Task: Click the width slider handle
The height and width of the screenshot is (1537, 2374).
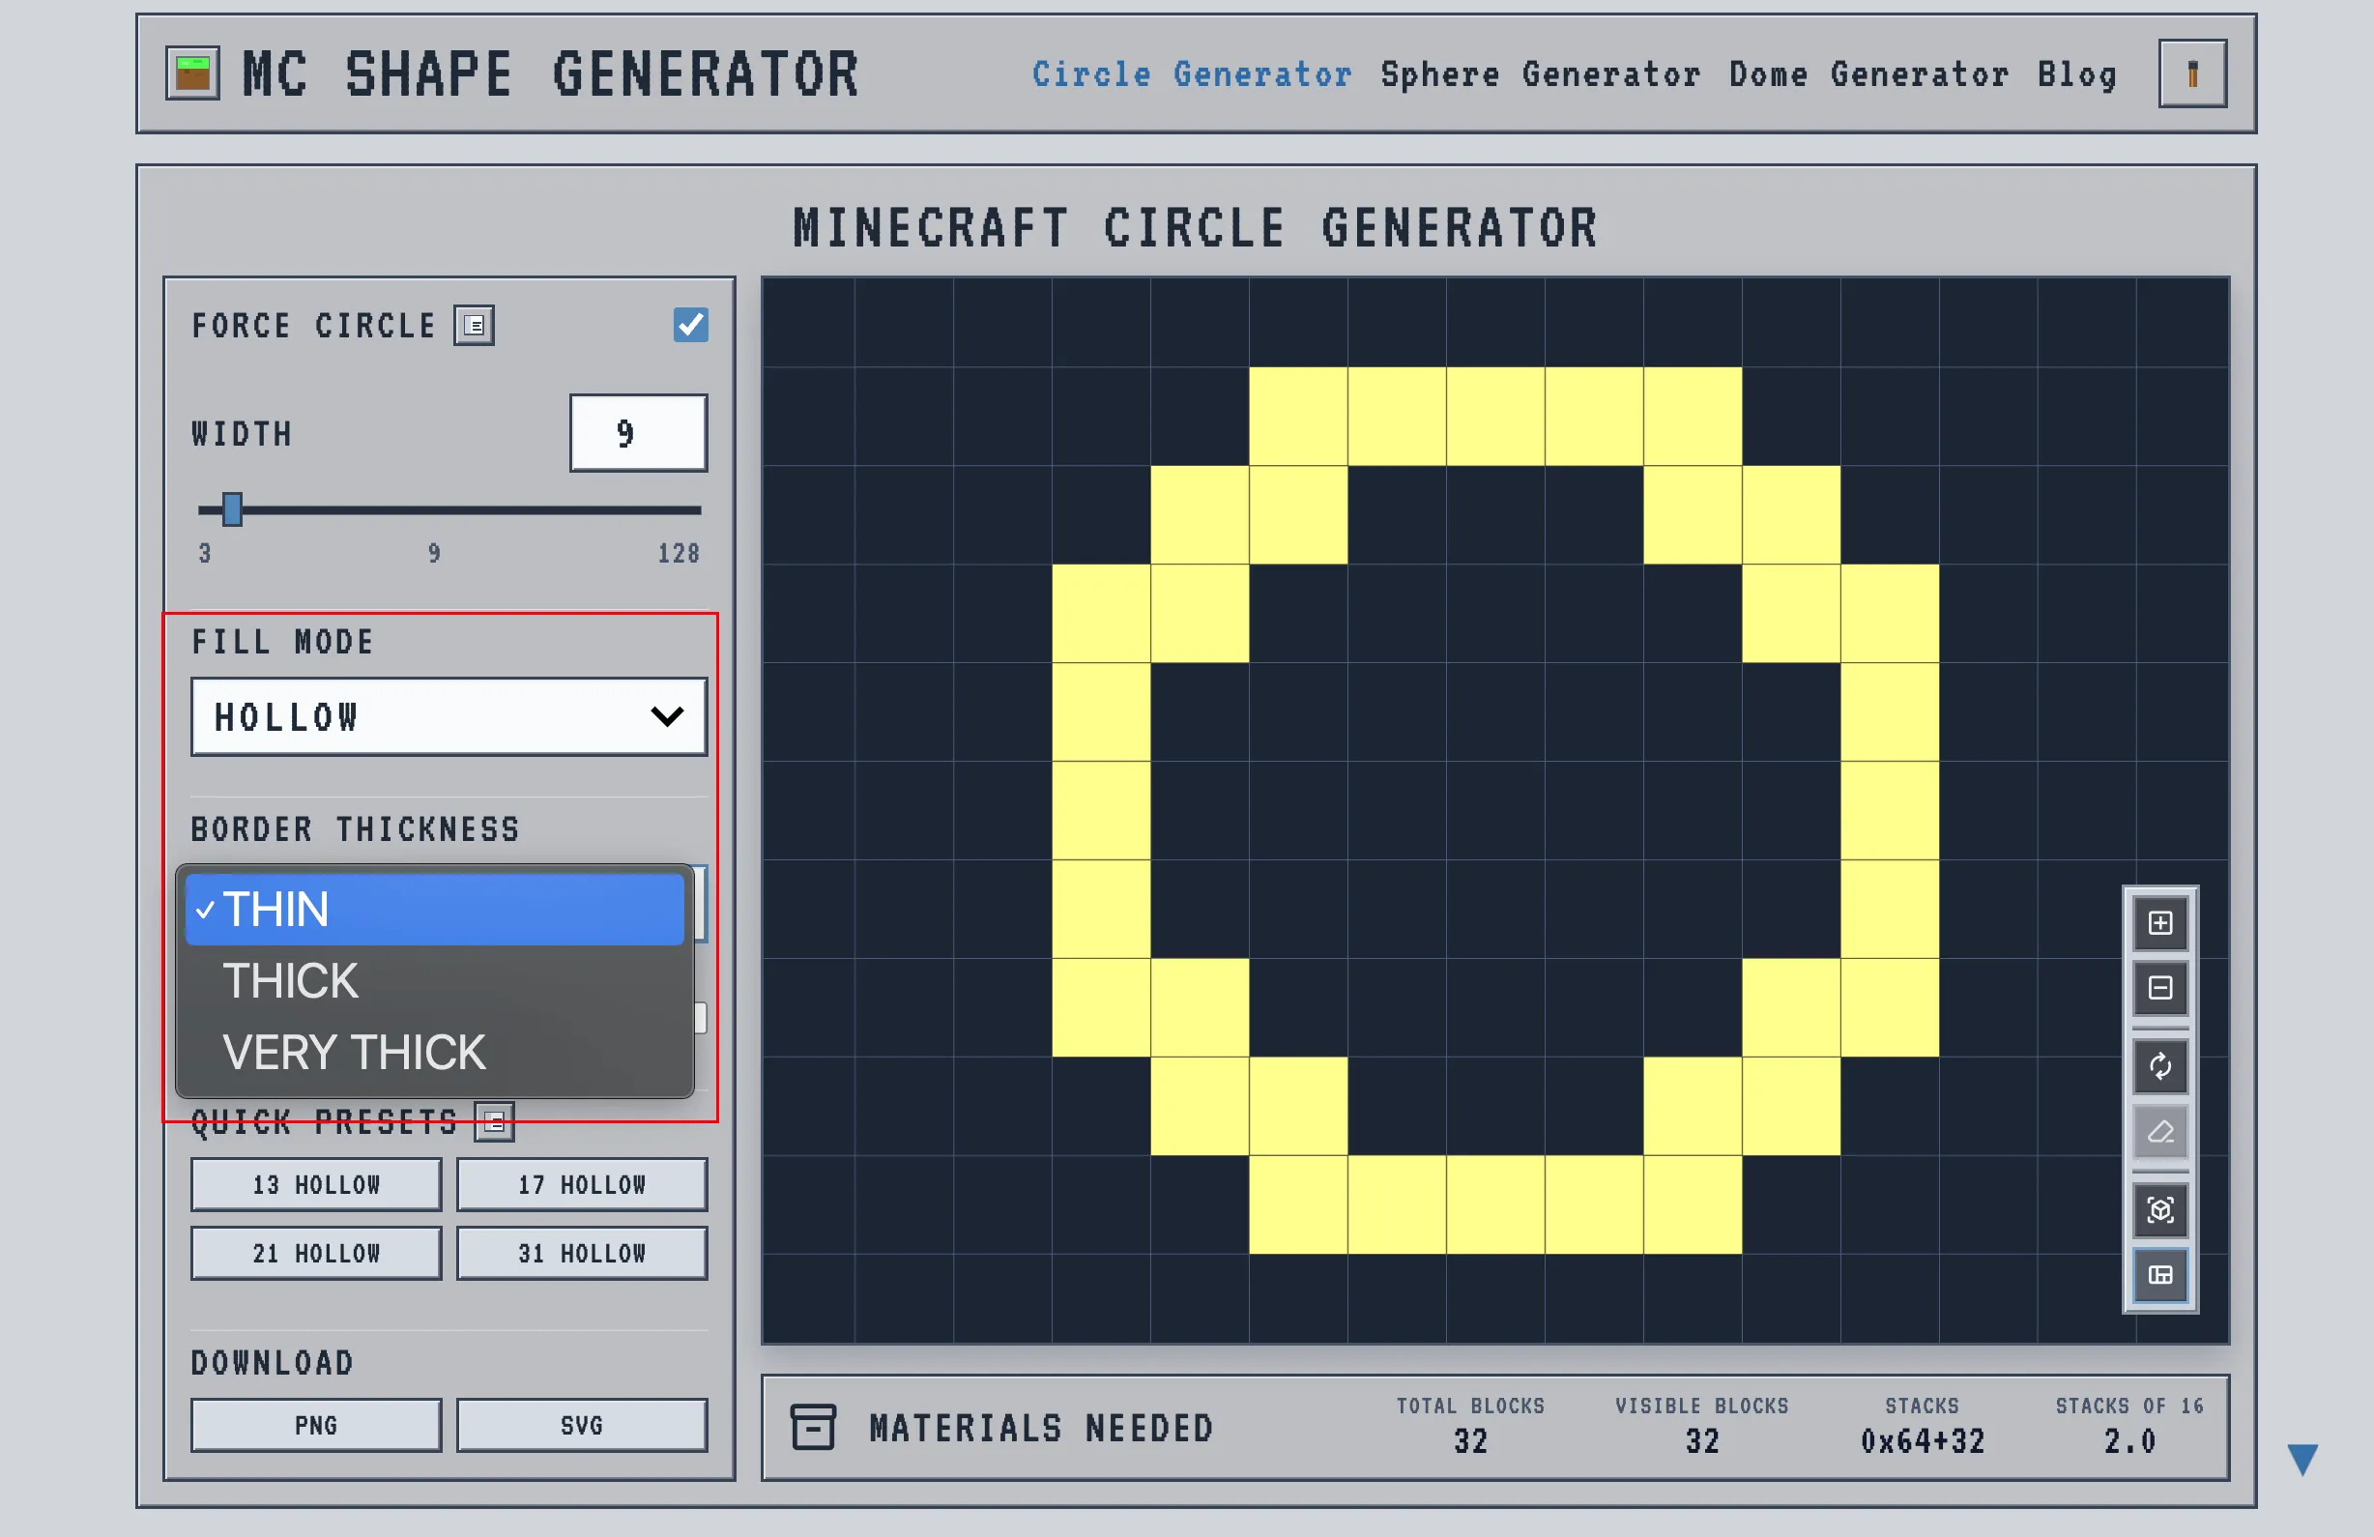Action: tap(231, 509)
